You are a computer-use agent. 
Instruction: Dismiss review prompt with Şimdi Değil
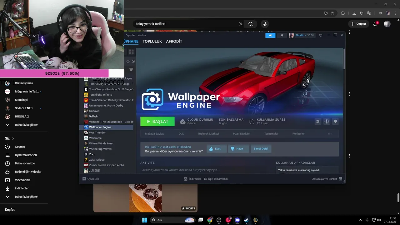tap(261, 149)
